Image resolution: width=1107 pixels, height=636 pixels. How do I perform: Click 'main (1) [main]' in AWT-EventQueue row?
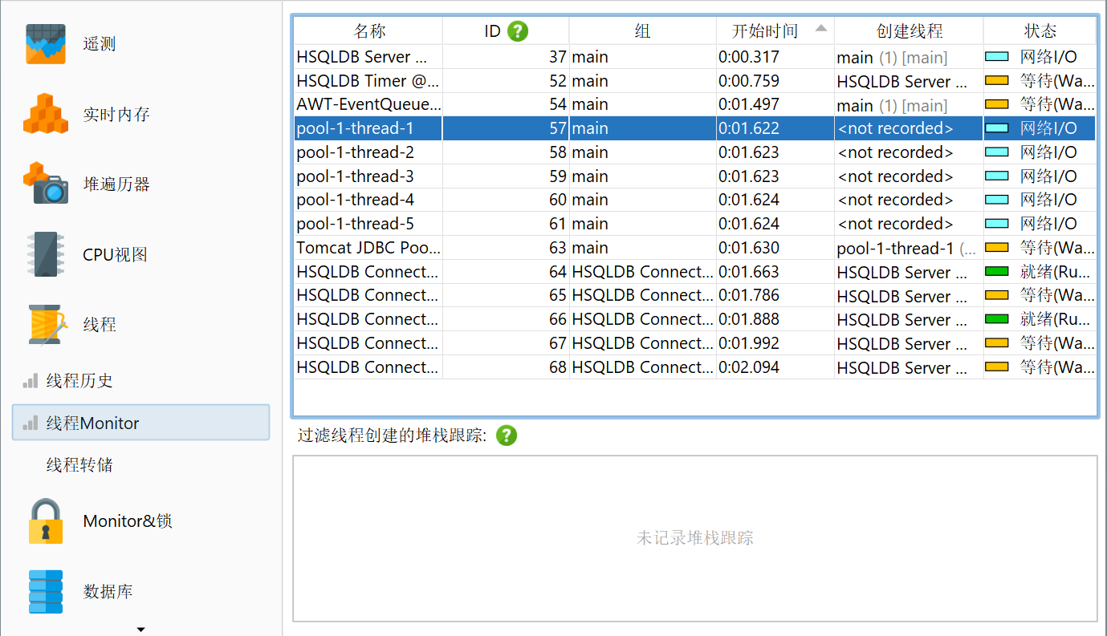click(x=892, y=105)
